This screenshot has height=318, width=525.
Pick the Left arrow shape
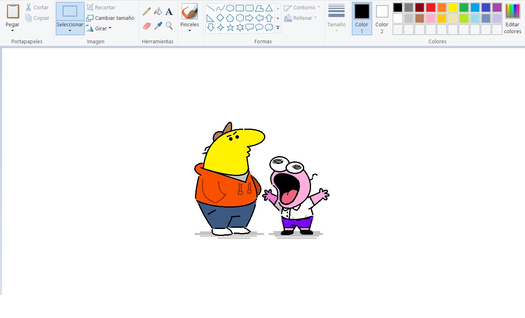click(x=259, y=18)
